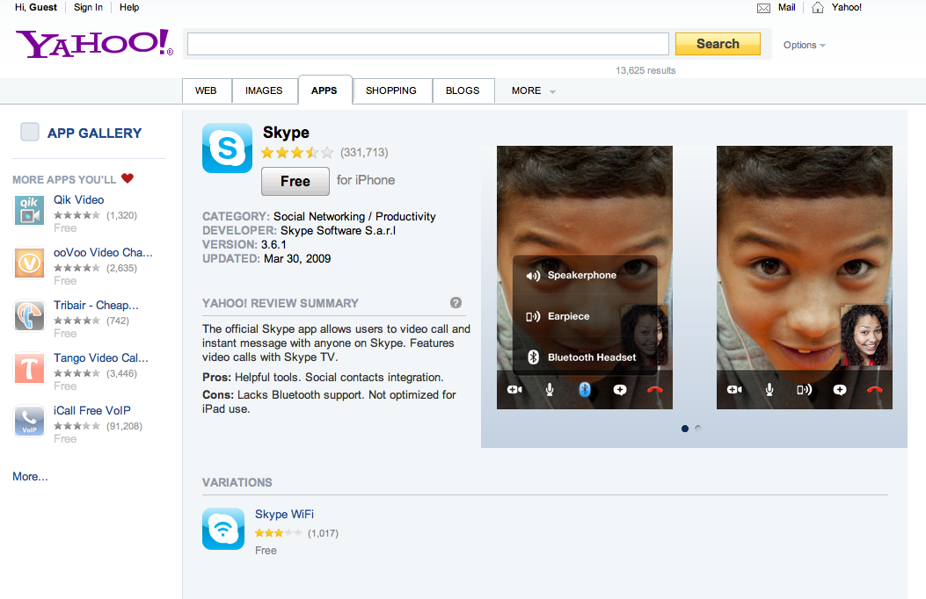Click the large Skype app icon

coord(228,148)
